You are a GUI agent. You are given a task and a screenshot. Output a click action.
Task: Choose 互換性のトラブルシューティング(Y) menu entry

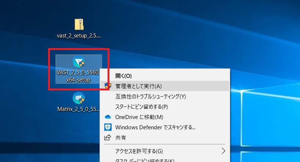165,96
